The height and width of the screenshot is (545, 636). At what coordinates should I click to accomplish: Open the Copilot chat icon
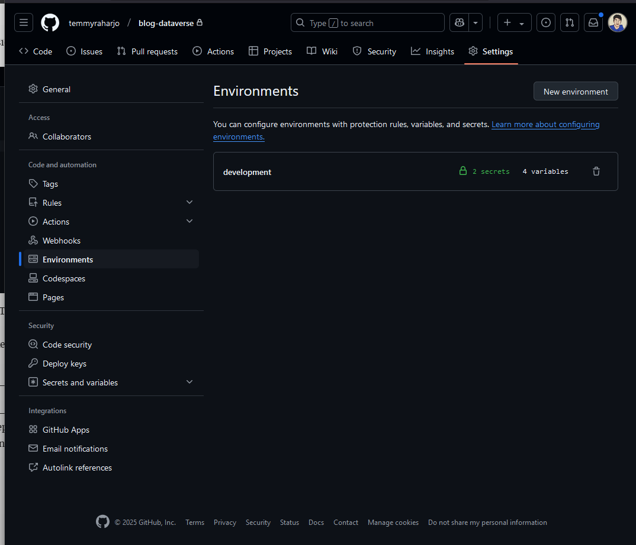click(x=459, y=22)
